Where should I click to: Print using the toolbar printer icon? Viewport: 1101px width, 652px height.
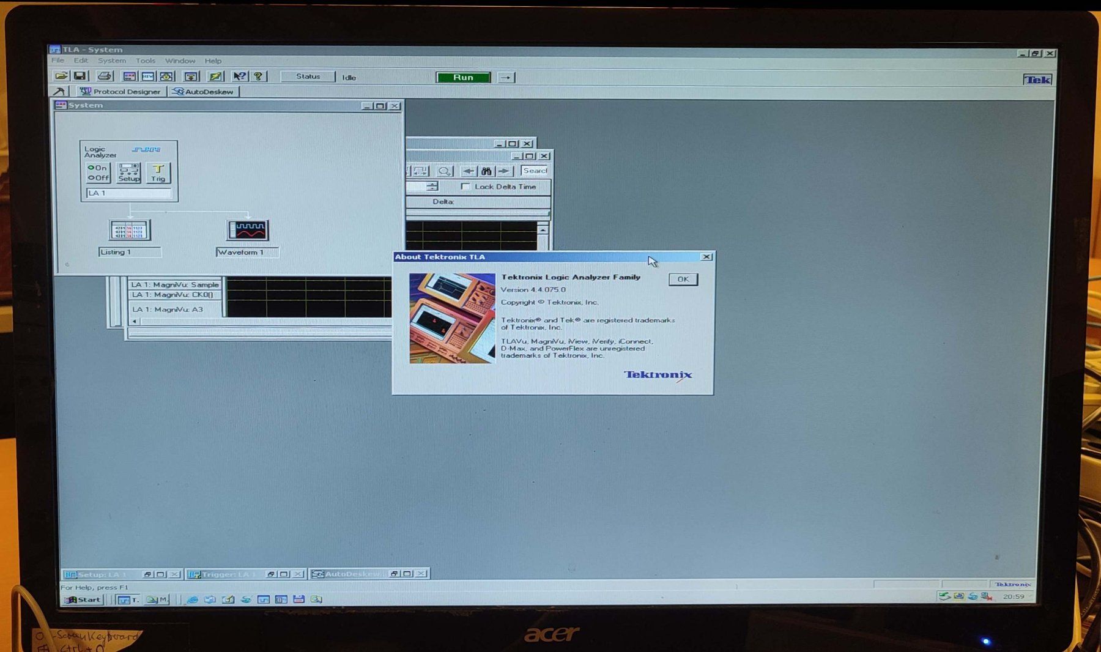[x=105, y=76]
